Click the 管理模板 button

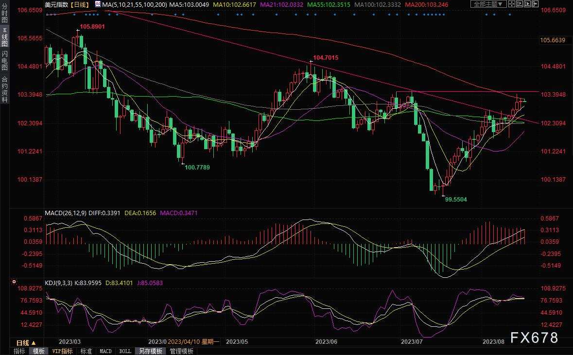(x=182, y=351)
